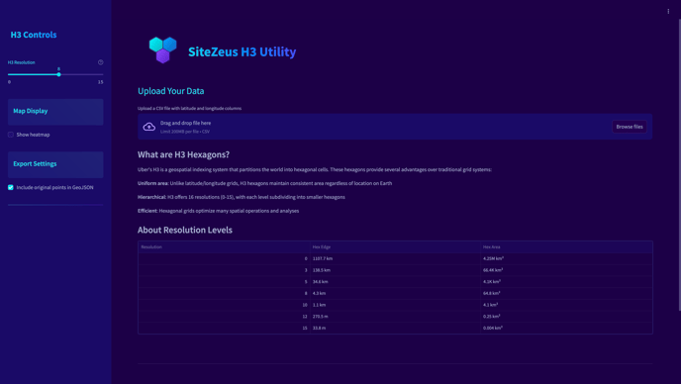The image size is (681, 384).
Task: Click the cloud upload icon
Action: [x=148, y=127]
